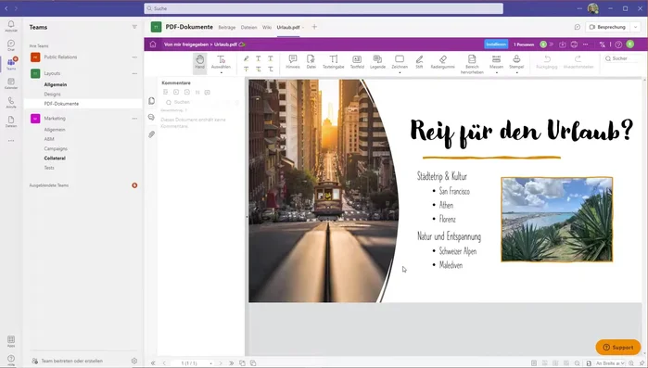Open the Besprechung dropdown arrow
The image size is (648, 368).
(x=636, y=27)
